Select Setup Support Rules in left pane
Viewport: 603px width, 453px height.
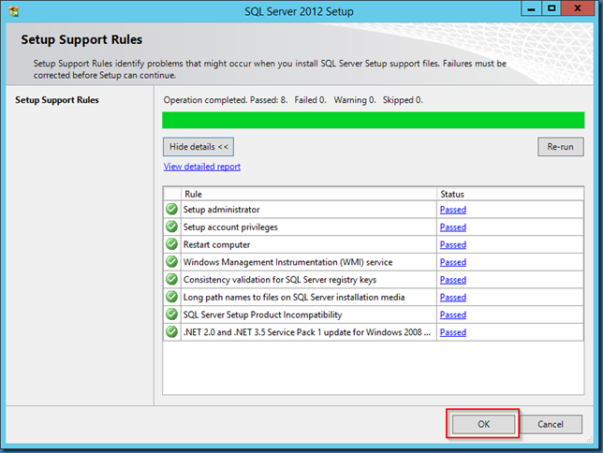click(57, 100)
